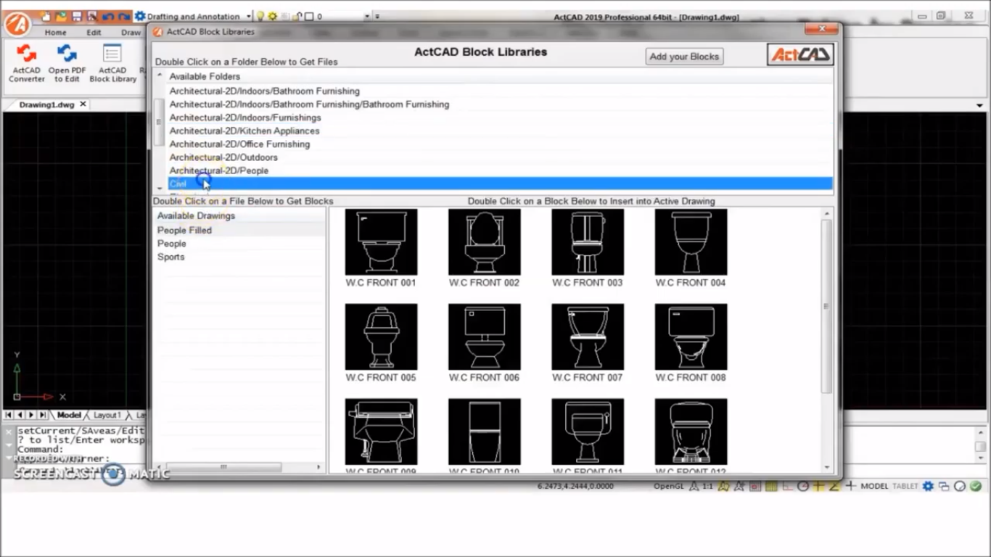
Task: Toggle the MODEL status bar button
Action: [874, 486]
